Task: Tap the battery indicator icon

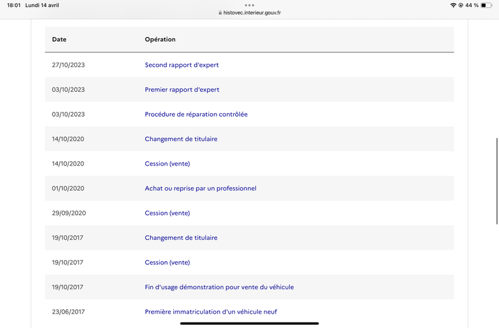Action: click(x=487, y=5)
